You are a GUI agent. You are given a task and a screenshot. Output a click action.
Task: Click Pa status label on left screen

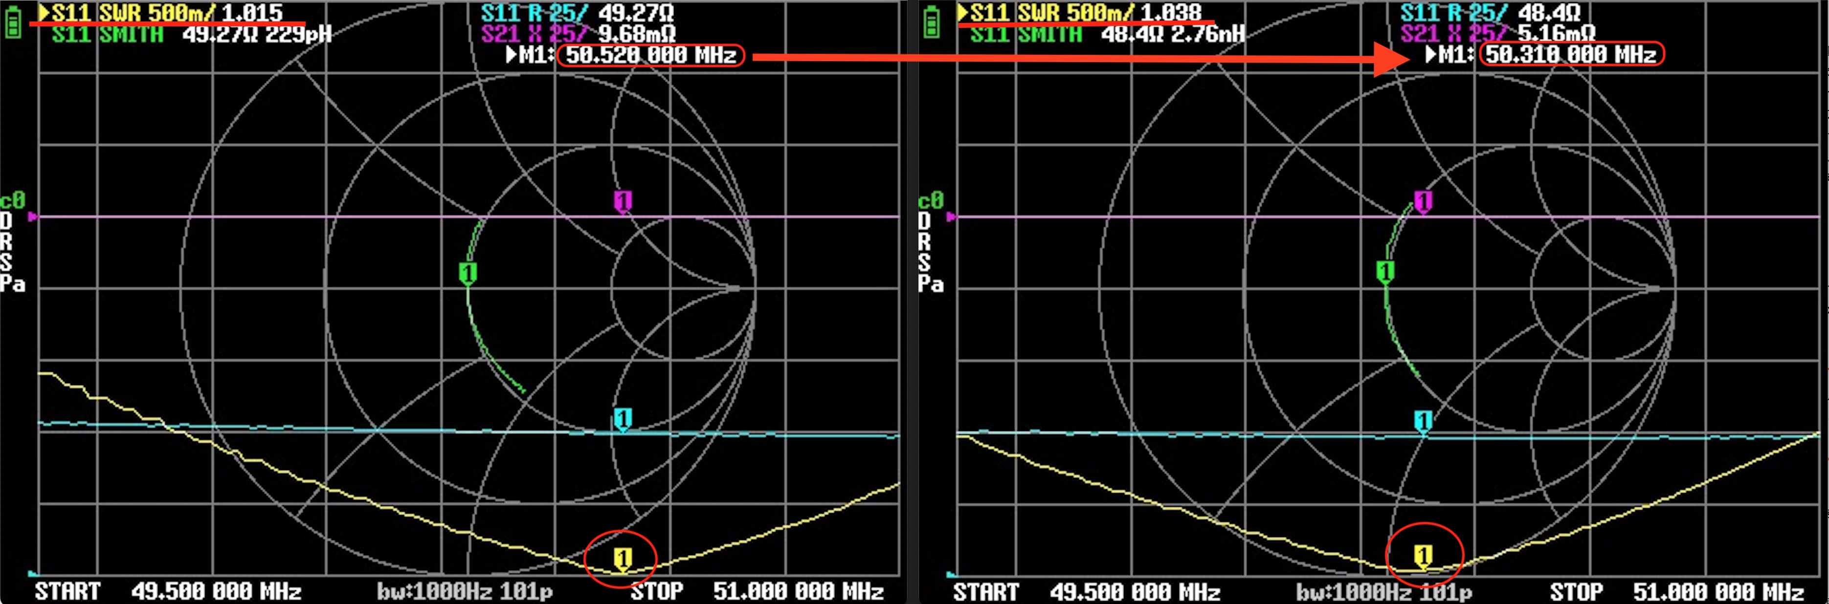pos(13,284)
